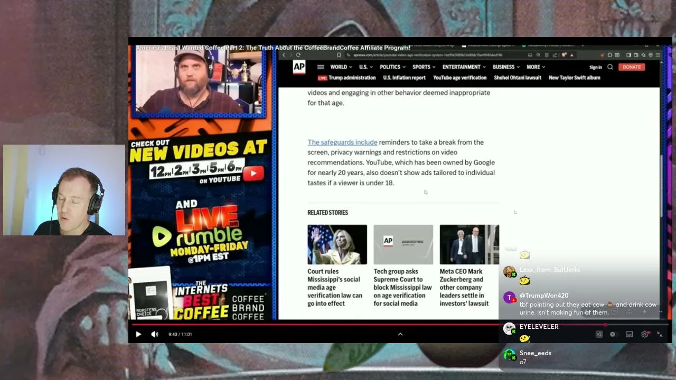Screen dimensions: 676x380
Task: Expand the POLITICS dropdown menu
Action: pos(392,67)
